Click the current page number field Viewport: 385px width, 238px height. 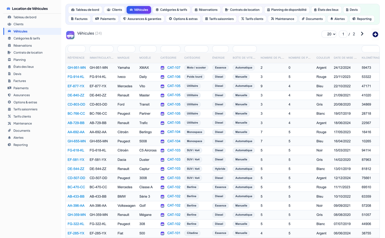[x=343, y=34]
